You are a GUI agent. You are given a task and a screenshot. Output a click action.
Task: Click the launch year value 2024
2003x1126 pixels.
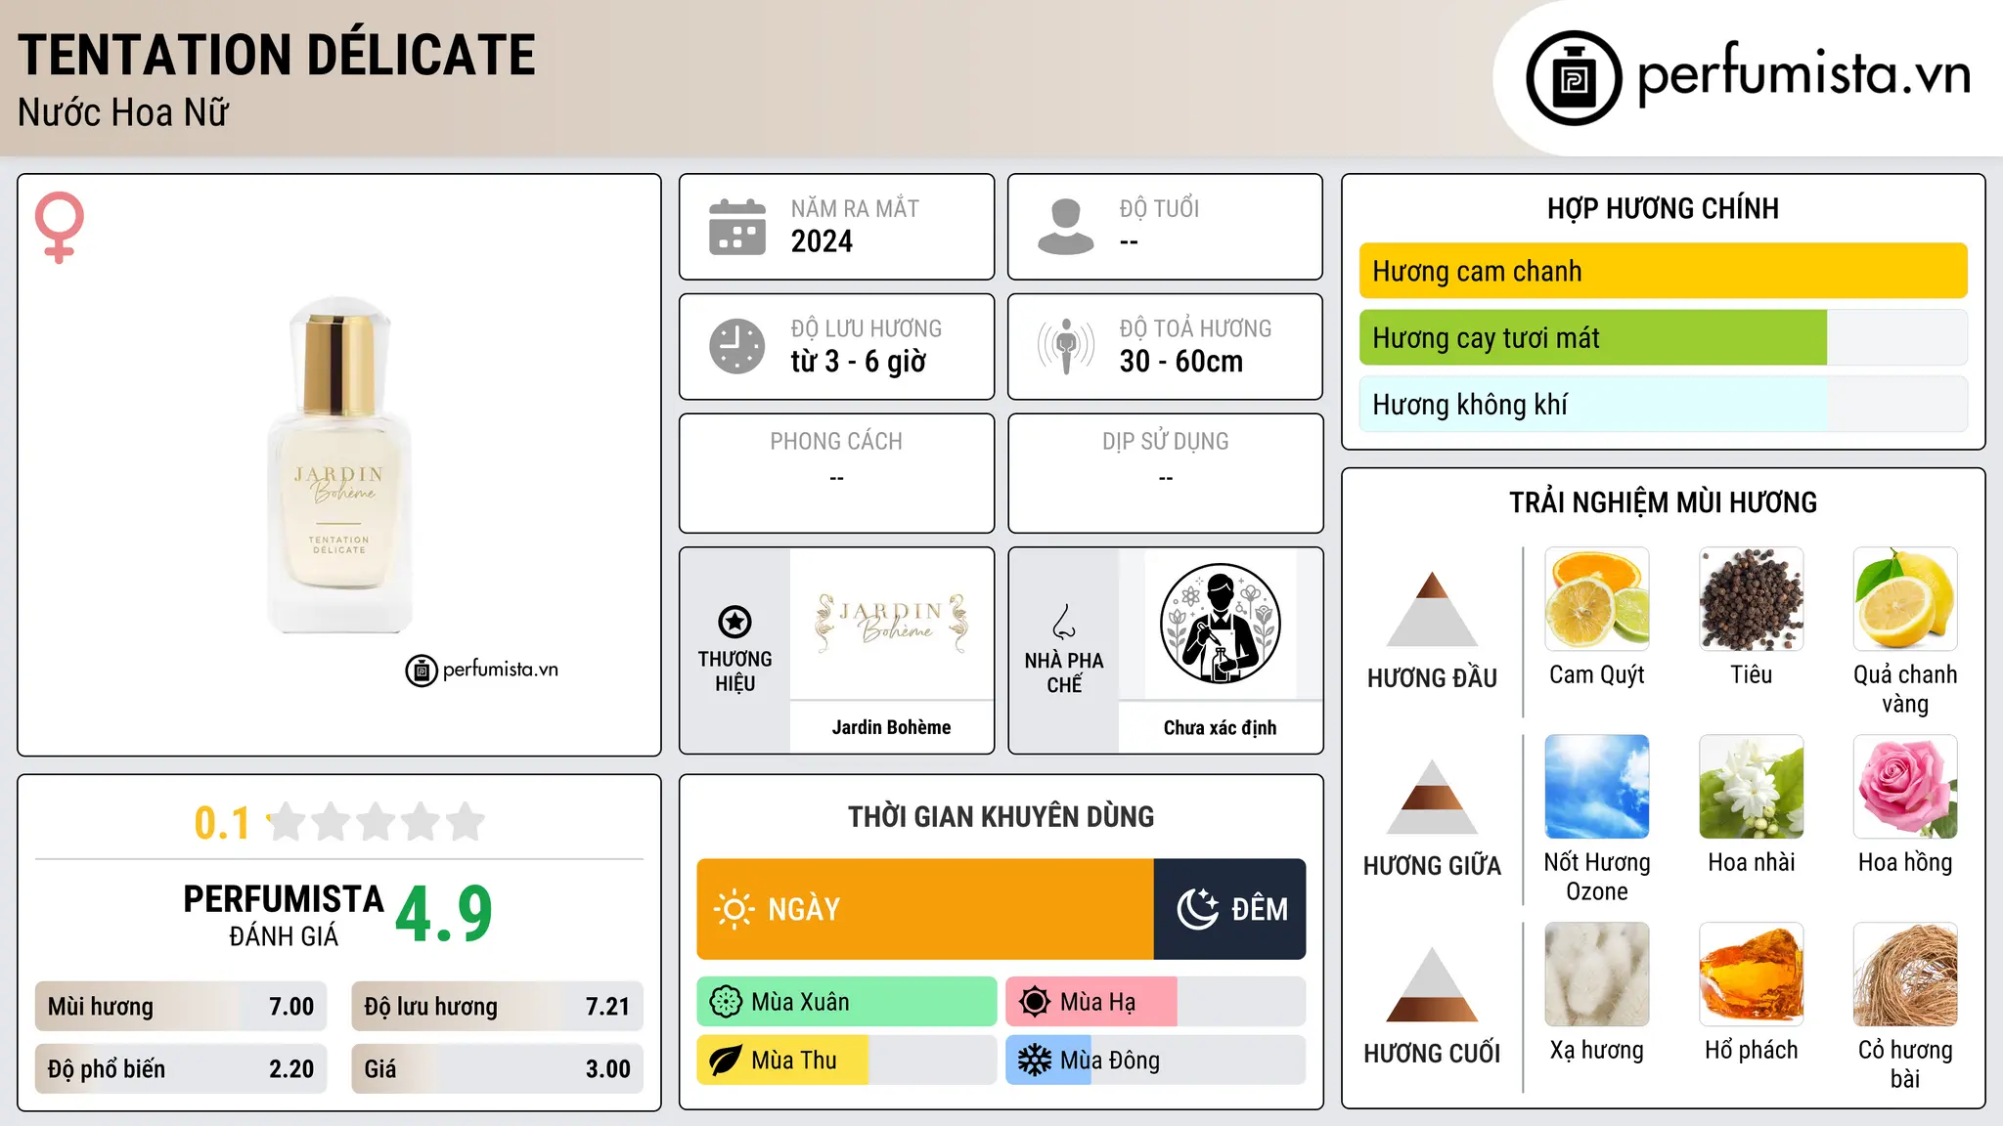pyautogui.click(x=822, y=241)
